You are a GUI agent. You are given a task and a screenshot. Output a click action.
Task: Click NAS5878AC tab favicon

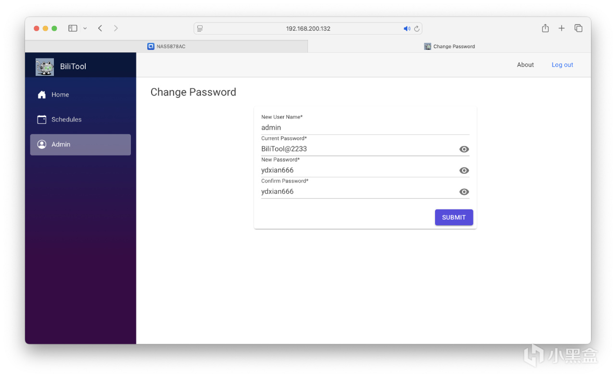pos(151,47)
